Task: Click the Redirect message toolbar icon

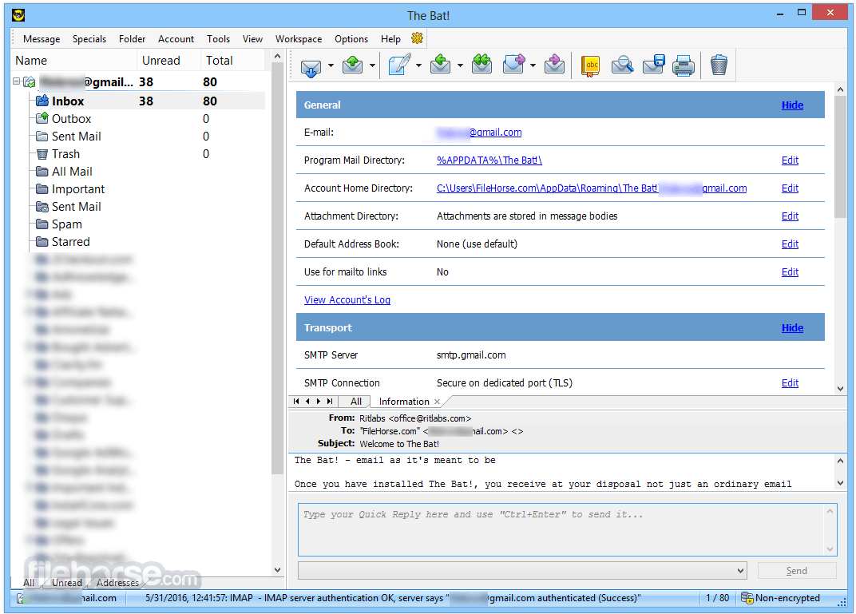Action: point(554,65)
